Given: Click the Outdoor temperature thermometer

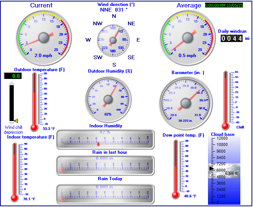Looking at the screenshot, I should point(34,101).
